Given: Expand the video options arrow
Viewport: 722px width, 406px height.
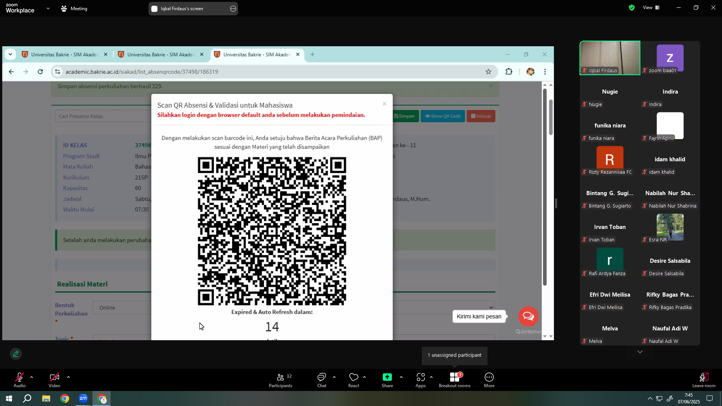Looking at the screenshot, I should [x=68, y=377].
